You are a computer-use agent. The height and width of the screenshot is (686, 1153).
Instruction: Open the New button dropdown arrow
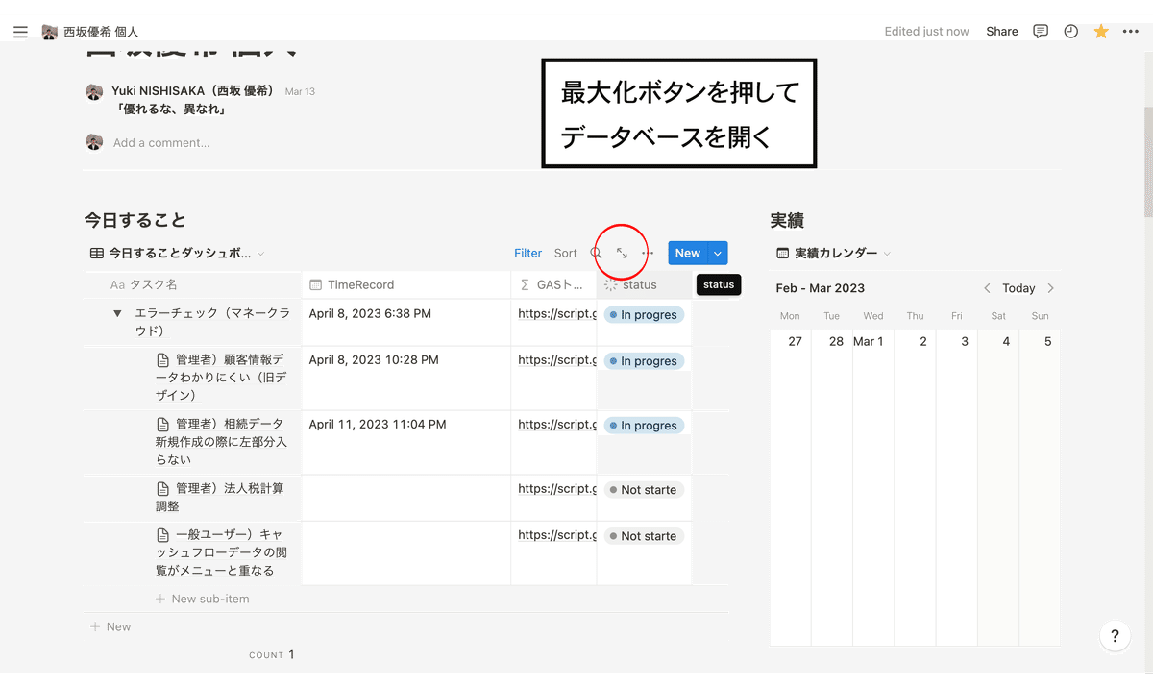coord(718,254)
